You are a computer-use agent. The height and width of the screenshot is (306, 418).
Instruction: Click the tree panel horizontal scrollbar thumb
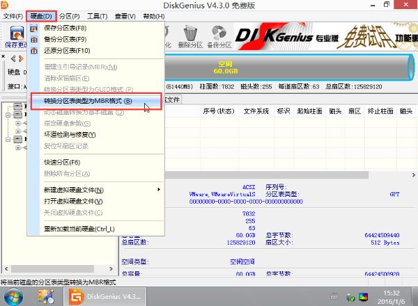pos(52,268)
